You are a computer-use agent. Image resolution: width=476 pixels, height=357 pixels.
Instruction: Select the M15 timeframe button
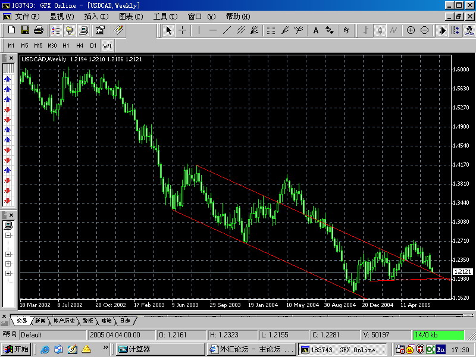[x=38, y=45]
